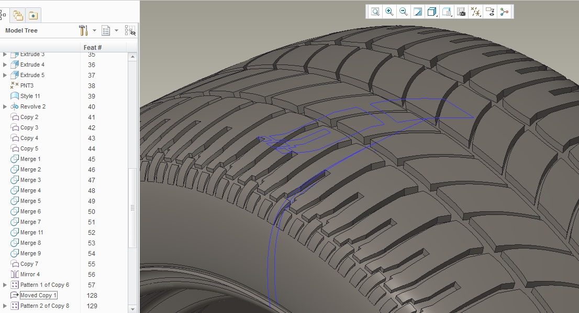Screen dimensions: 579x313
Task: Click the Merge 11 feature icon
Action: (x=15, y=232)
